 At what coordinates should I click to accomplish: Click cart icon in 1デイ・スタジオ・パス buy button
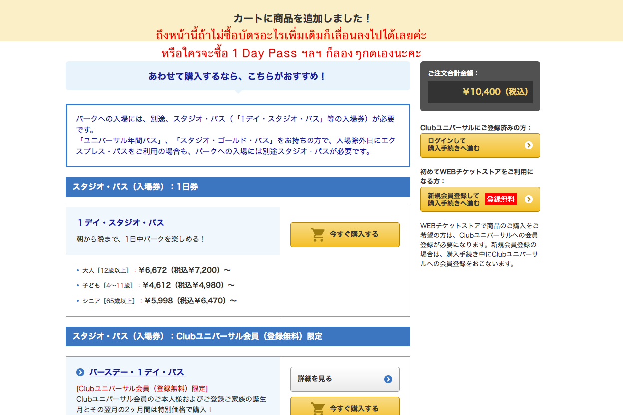[x=318, y=235]
